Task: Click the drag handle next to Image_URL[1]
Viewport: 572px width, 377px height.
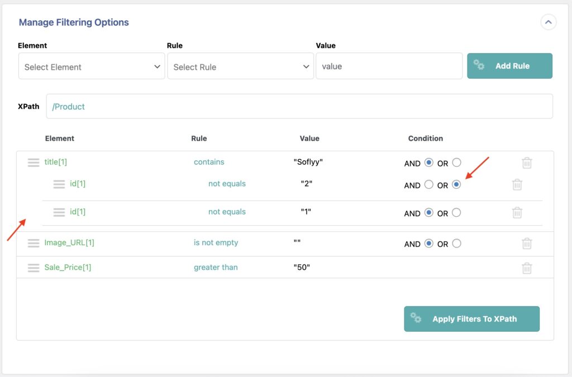Action: pos(34,243)
